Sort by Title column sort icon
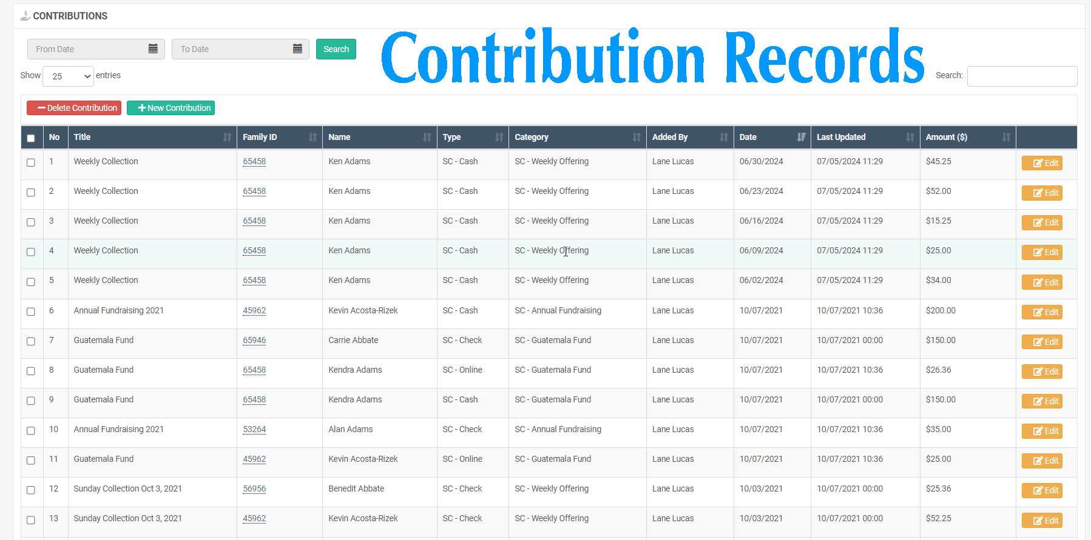 tap(227, 138)
